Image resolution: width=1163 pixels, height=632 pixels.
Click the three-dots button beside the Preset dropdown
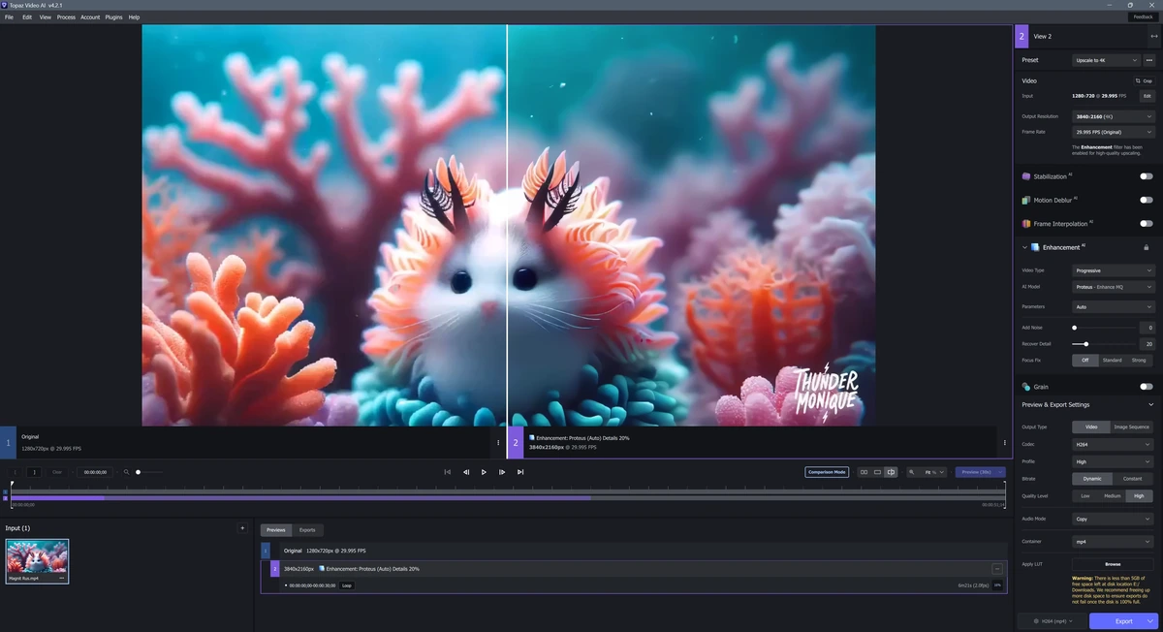(1148, 60)
